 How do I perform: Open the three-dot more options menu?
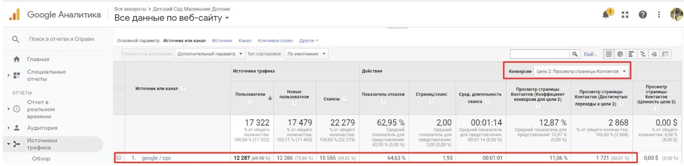[659, 14]
